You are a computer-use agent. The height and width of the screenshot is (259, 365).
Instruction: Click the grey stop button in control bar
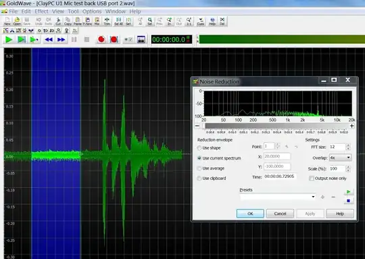[x=87, y=40]
